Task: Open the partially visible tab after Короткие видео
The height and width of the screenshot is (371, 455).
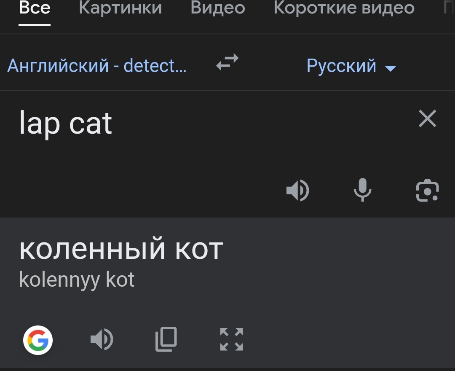Action: coord(449,8)
